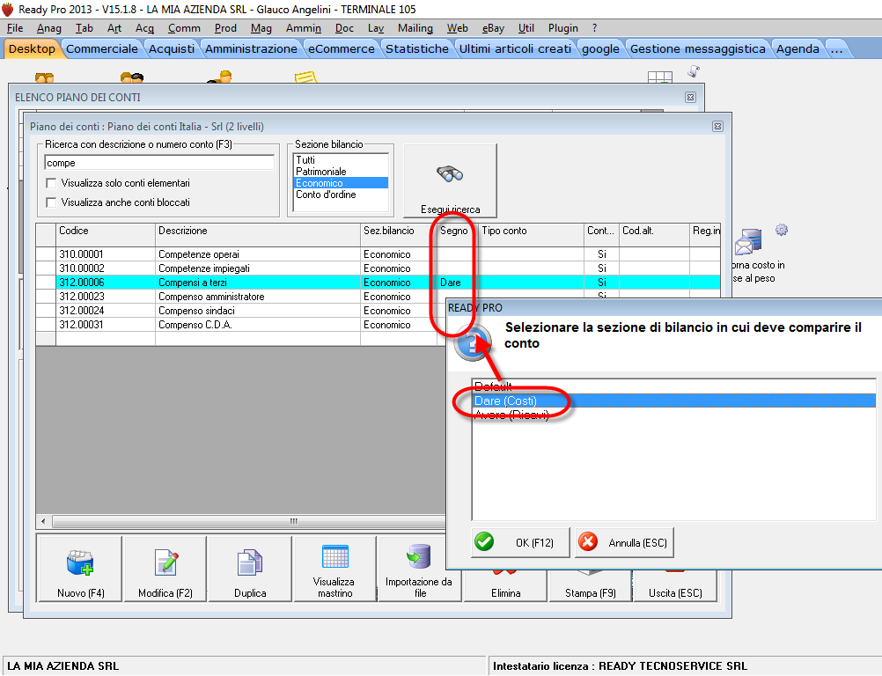
Task: Click the horizontal scrollbar left arrow
Action: click(43, 521)
